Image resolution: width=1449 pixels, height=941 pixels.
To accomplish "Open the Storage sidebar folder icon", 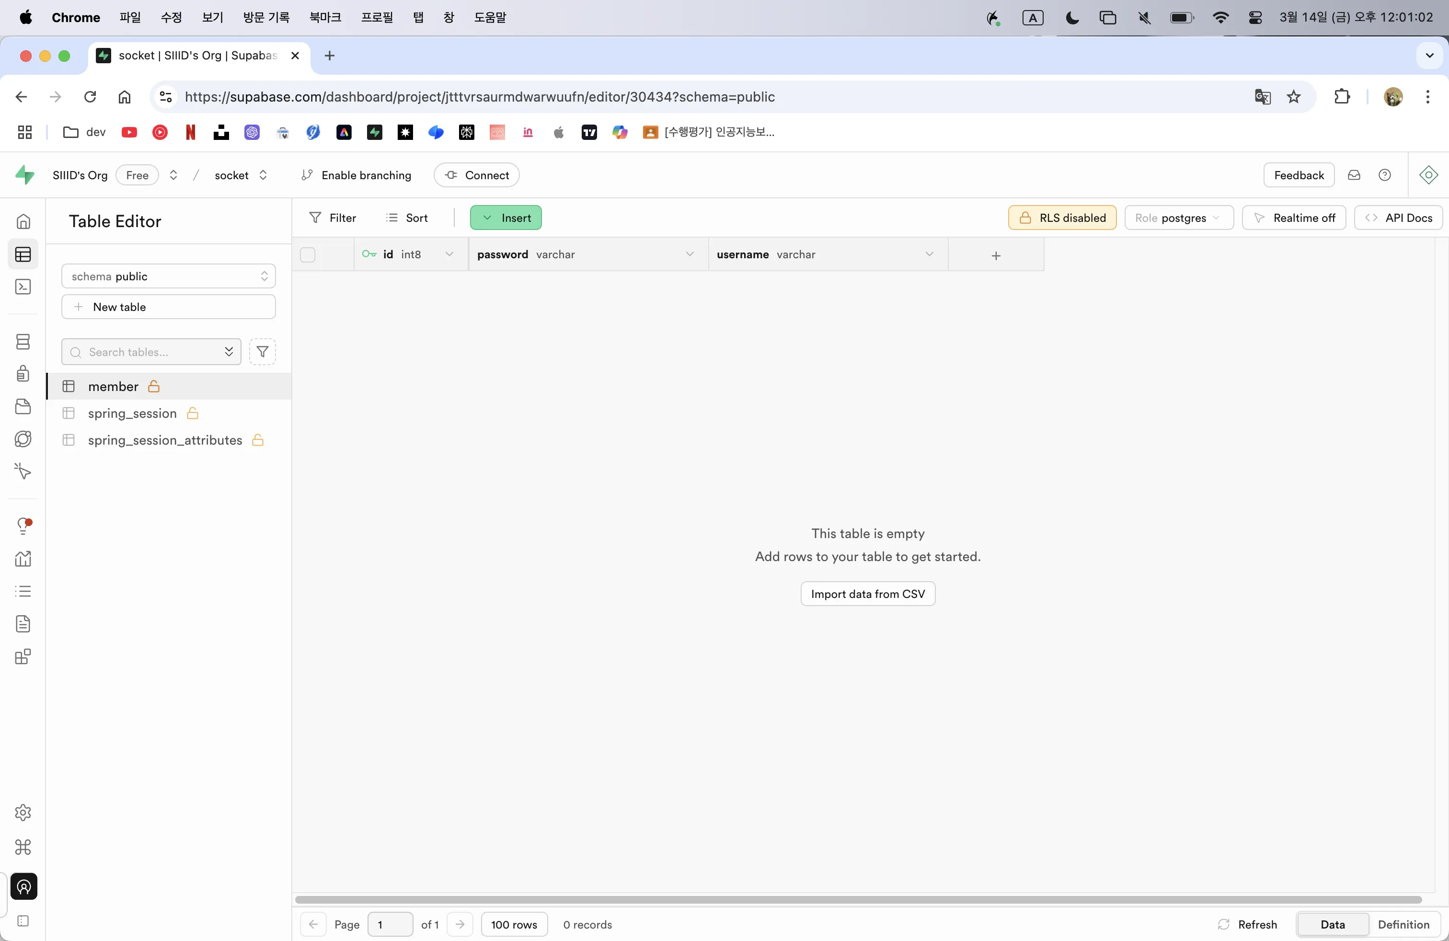I will [23, 407].
